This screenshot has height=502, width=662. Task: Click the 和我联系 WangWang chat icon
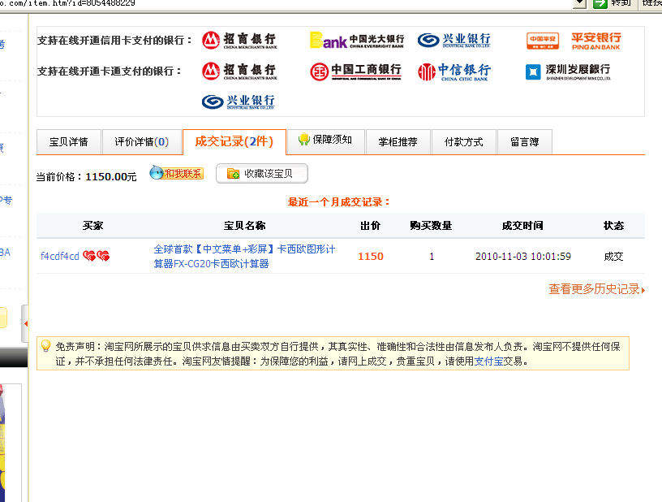177,173
